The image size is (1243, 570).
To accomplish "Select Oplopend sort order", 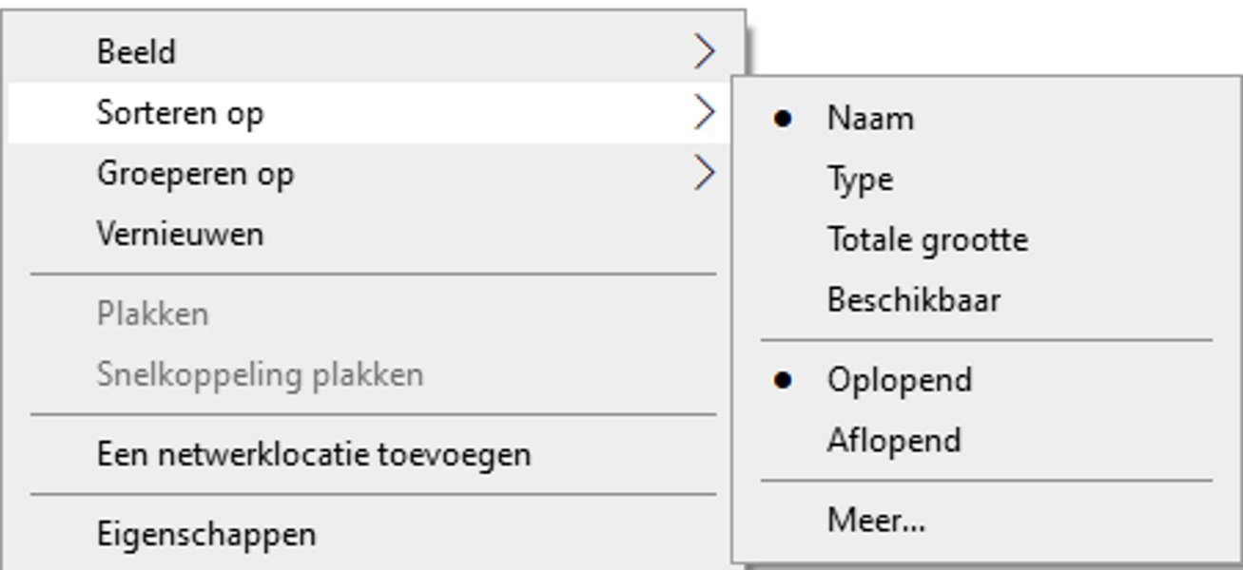I will tap(899, 380).
